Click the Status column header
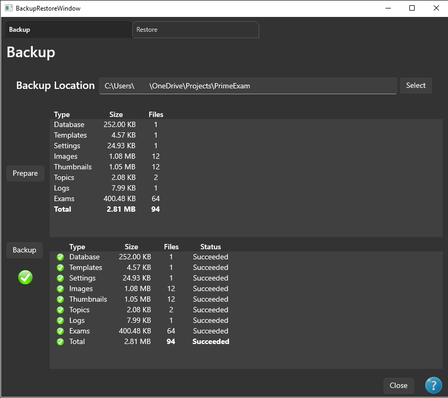 pyautogui.click(x=211, y=247)
